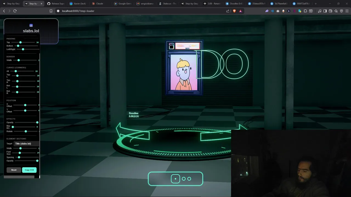The height and width of the screenshot is (197, 351).
Task: Click the Doodles NFT slab card
Action: [184, 68]
